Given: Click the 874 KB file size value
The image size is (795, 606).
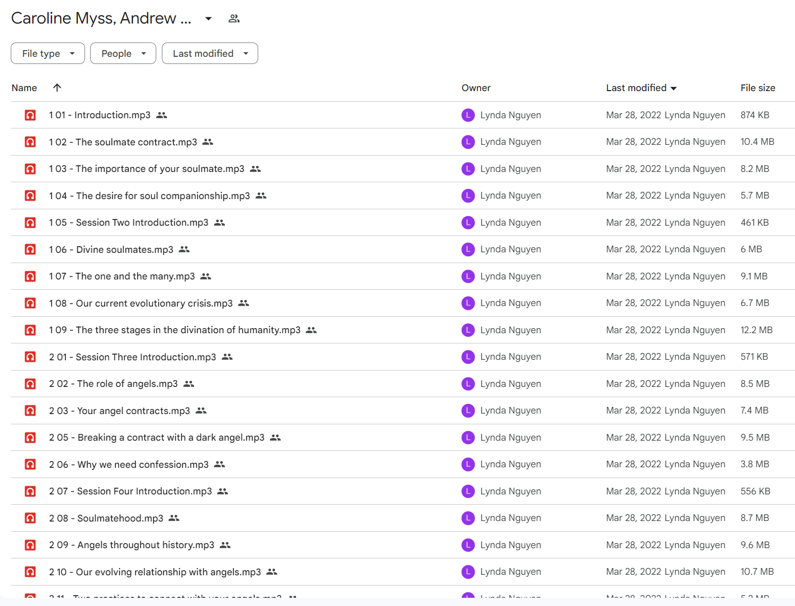Looking at the screenshot, I should pos(755,115).
